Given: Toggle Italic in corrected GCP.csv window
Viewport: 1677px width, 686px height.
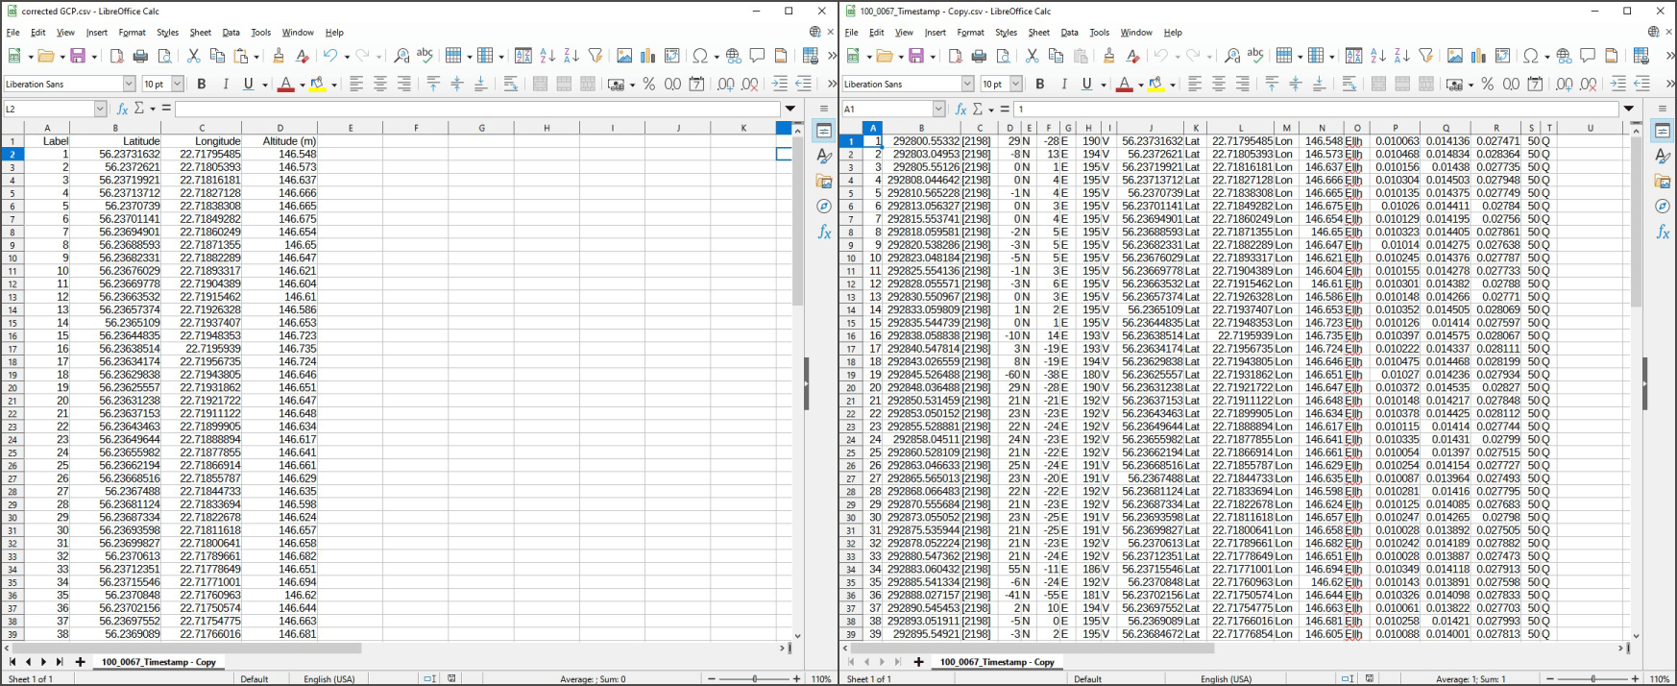Looking at the screenshot, I should [x=226, y=84].
